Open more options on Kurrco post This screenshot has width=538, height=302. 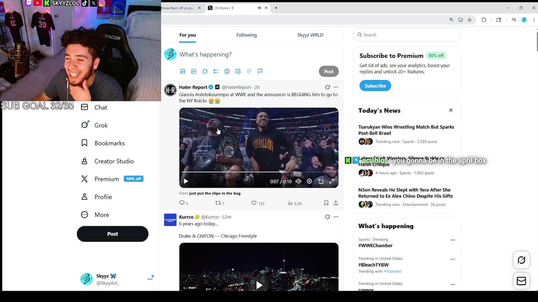pos(336,217)
